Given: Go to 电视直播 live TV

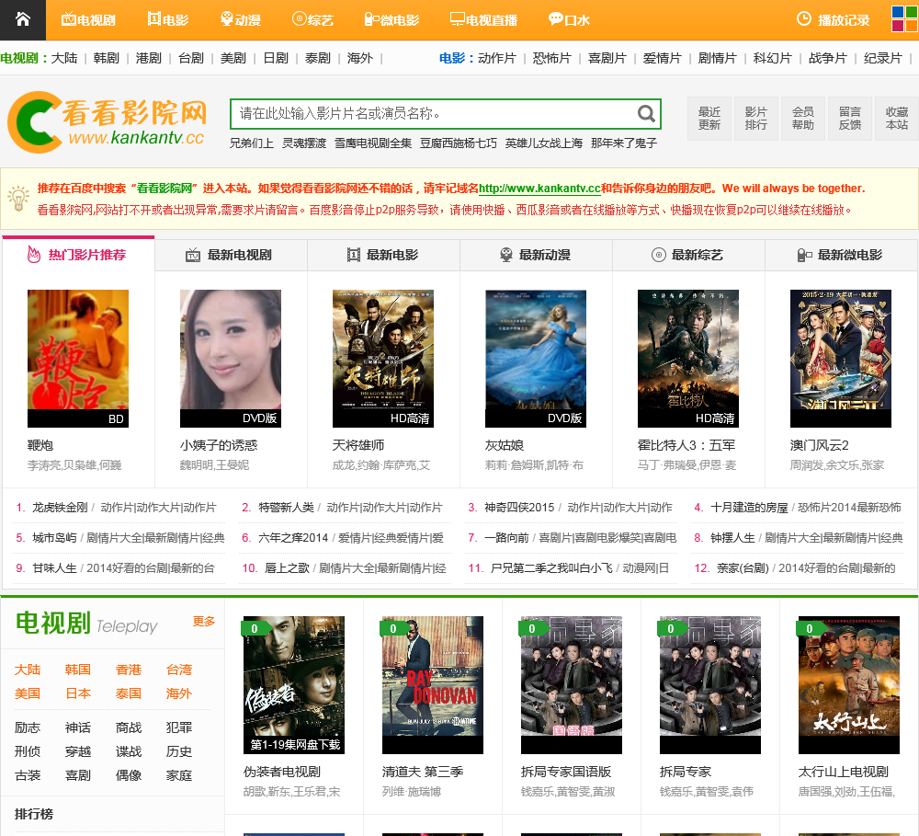Looking at the screenshot, I should click(483, 19).
